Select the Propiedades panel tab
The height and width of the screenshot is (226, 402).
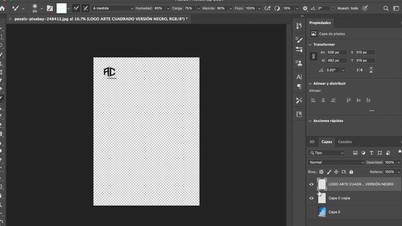coord(320,23)
